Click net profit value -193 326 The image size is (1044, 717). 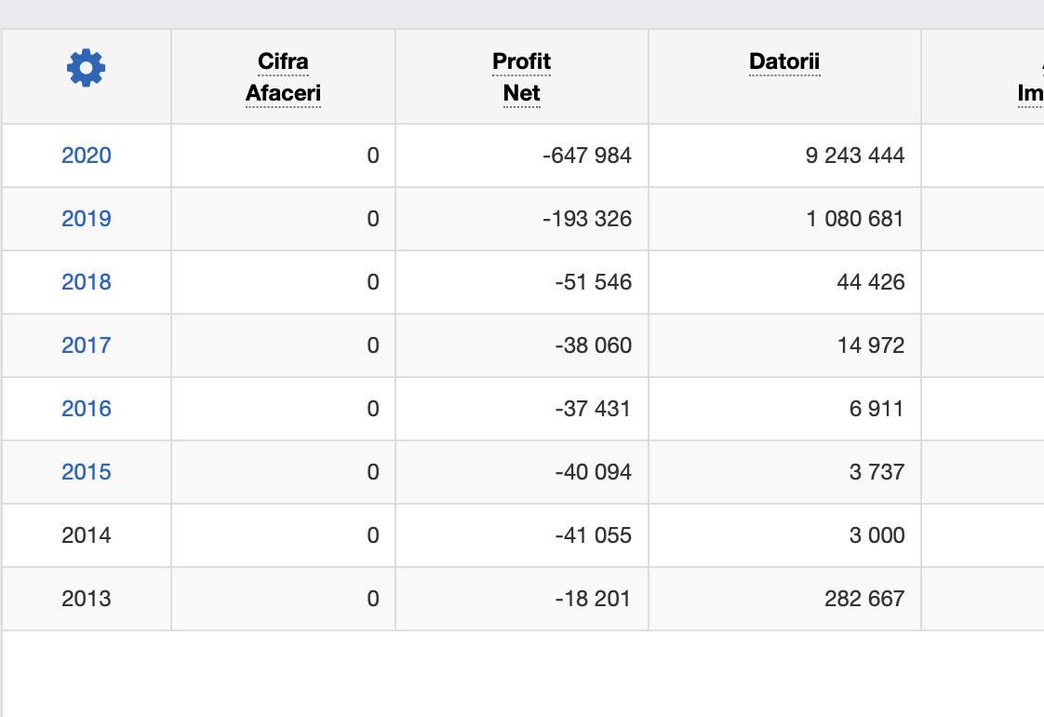tap(586, 219)
